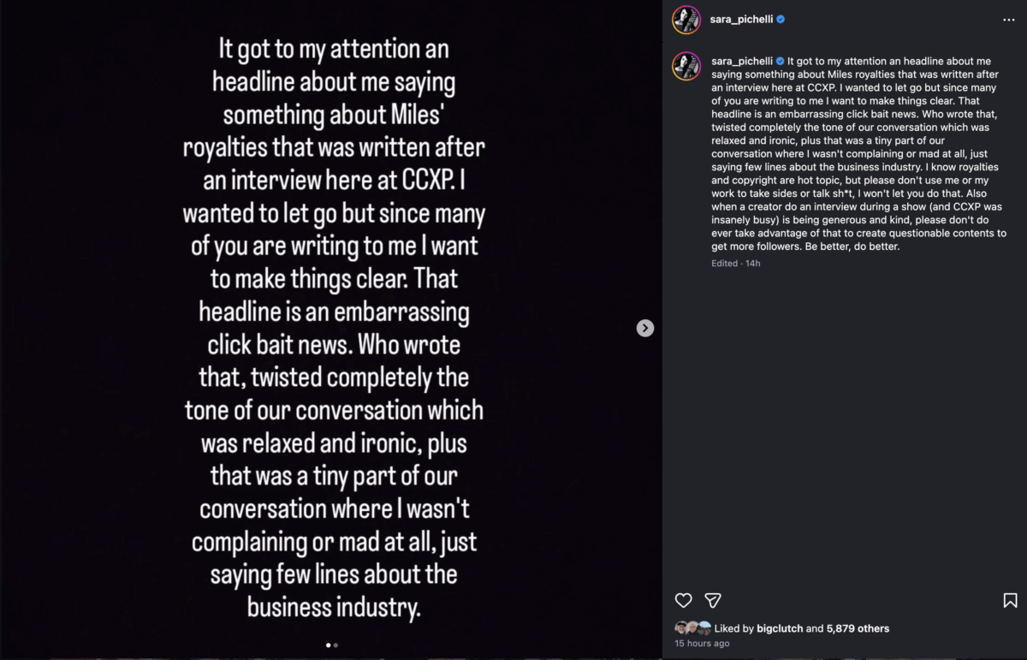
Task: Click the liker avatars cluster
Action: 692,627
